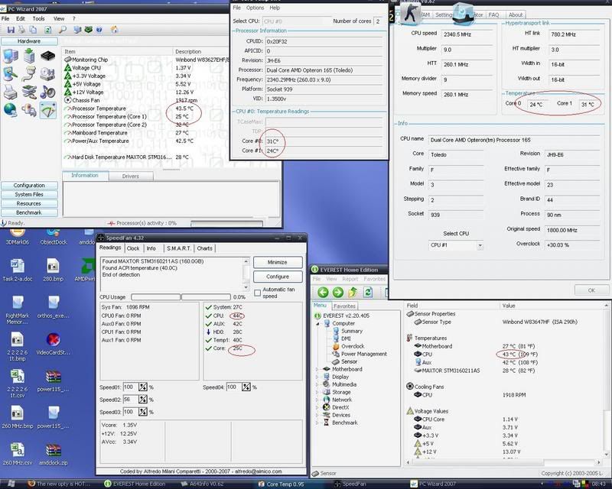Switch to the S.M.A.R.T. tab in SpeedFan
This screenshot has height=489, width=612.
click(x=179, y=248)
